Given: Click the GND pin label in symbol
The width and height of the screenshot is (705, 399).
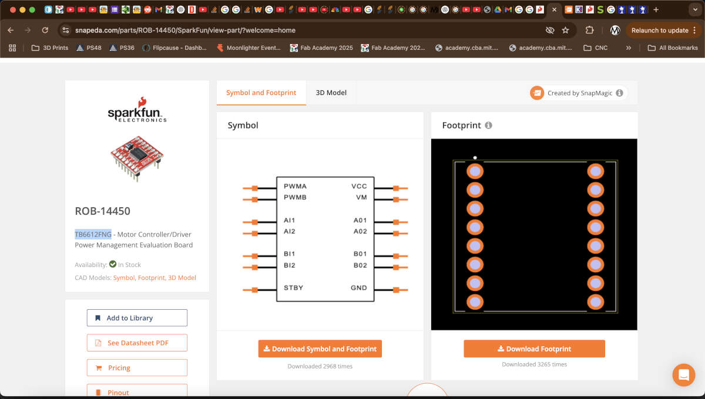Looking at the screenshot, I should (359, 288).
